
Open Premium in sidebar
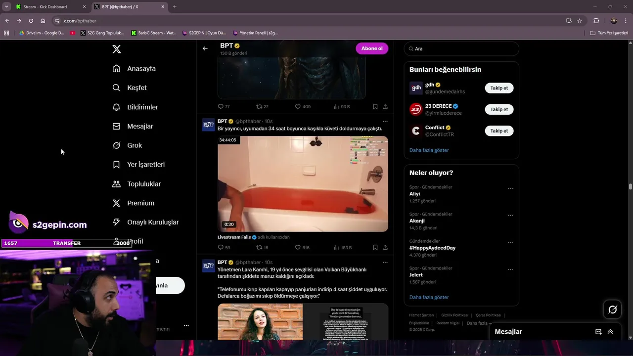tap(134, 203)
